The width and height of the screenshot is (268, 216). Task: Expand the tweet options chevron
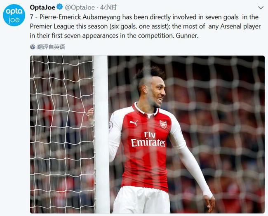tap(261, 8)
